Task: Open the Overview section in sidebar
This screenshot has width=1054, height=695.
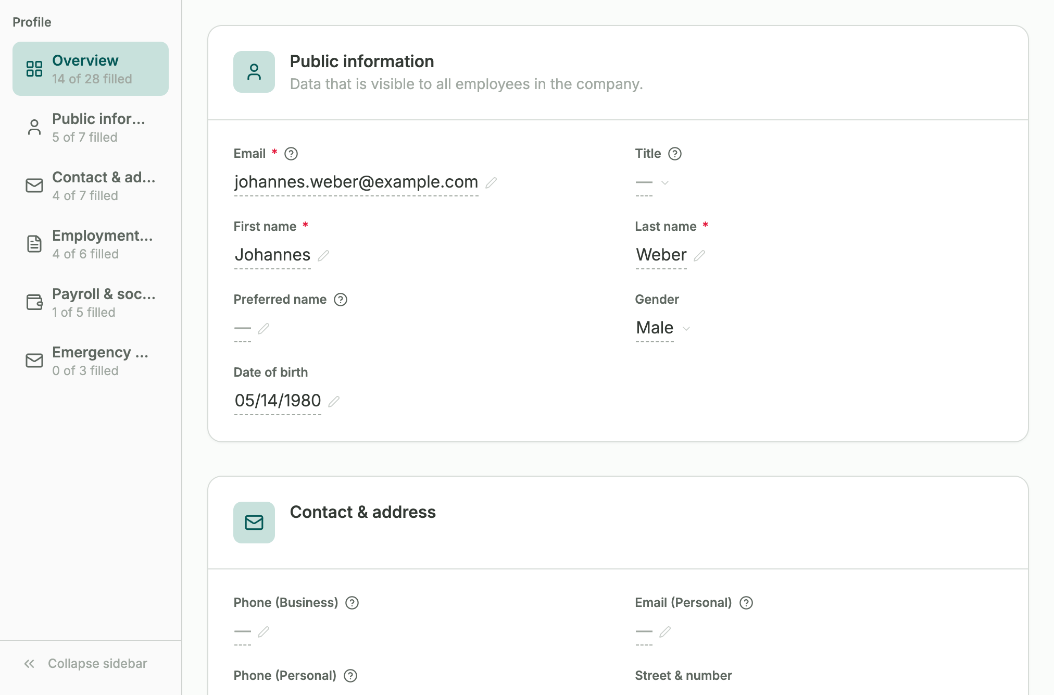Action: point(91,69)
